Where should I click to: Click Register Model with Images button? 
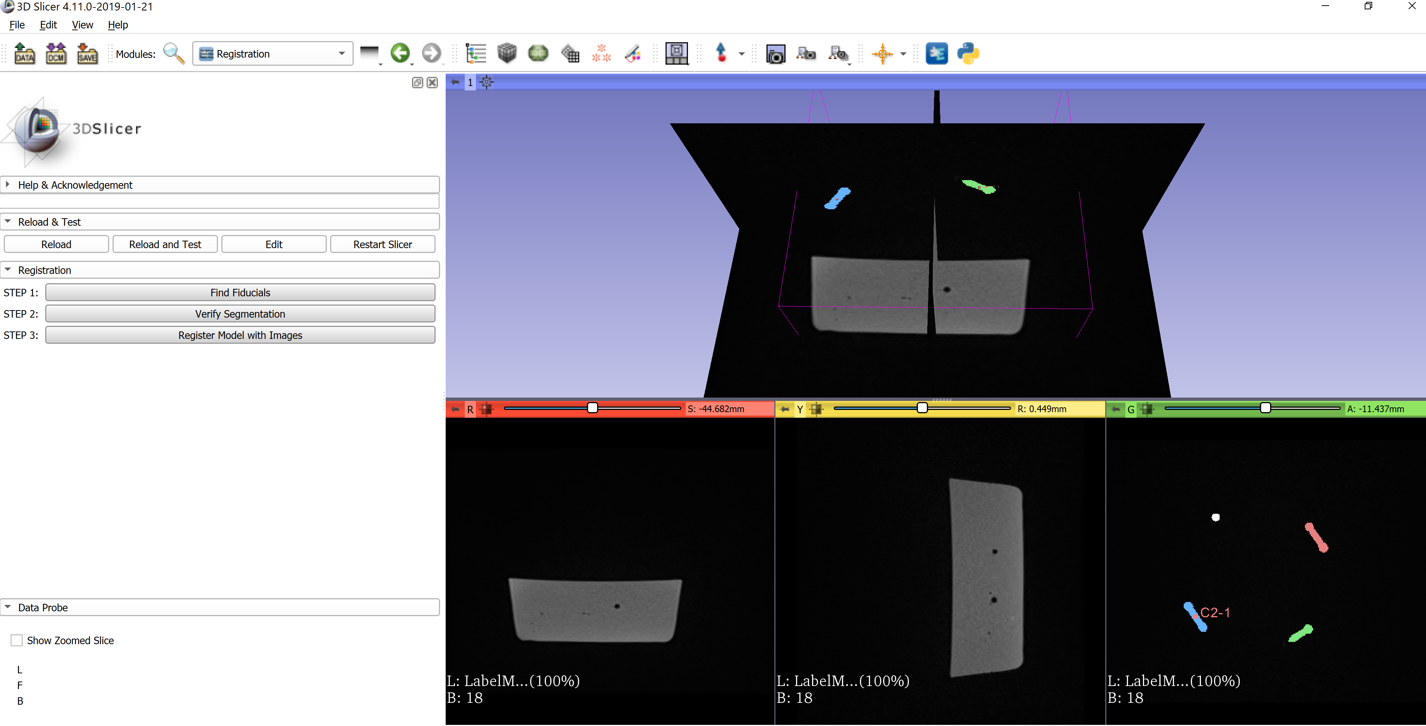coord(240,335)
